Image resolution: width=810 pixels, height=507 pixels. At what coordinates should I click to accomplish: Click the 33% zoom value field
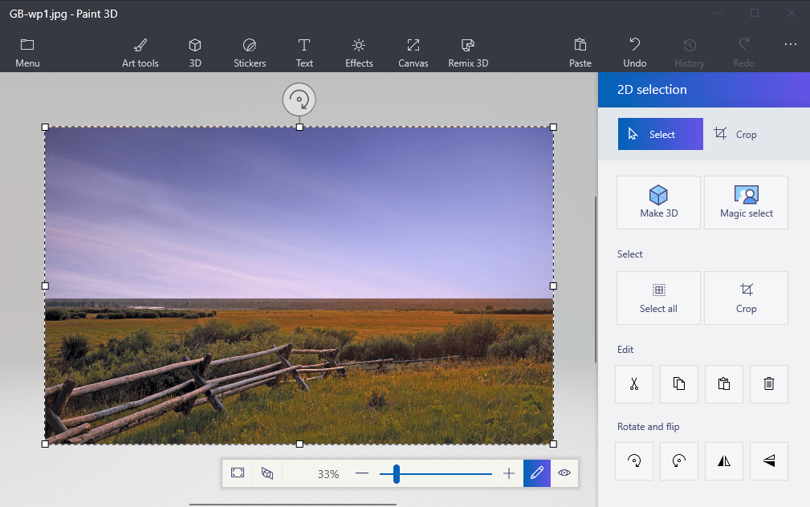coord(328,474)
